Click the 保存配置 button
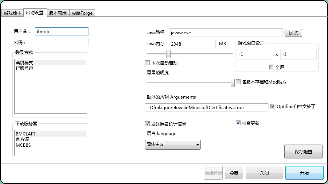328x184 pixels. tap(303, 152)
